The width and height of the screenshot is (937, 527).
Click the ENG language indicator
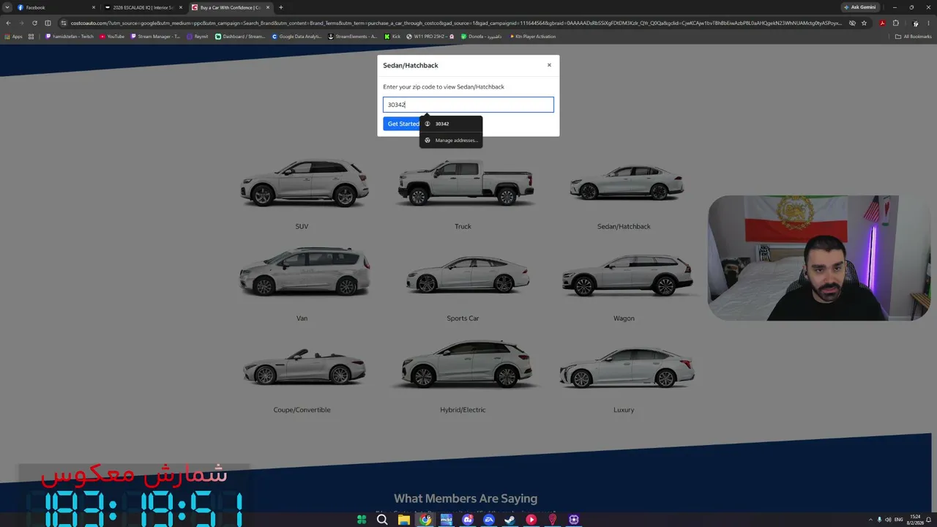pos(898,520)
